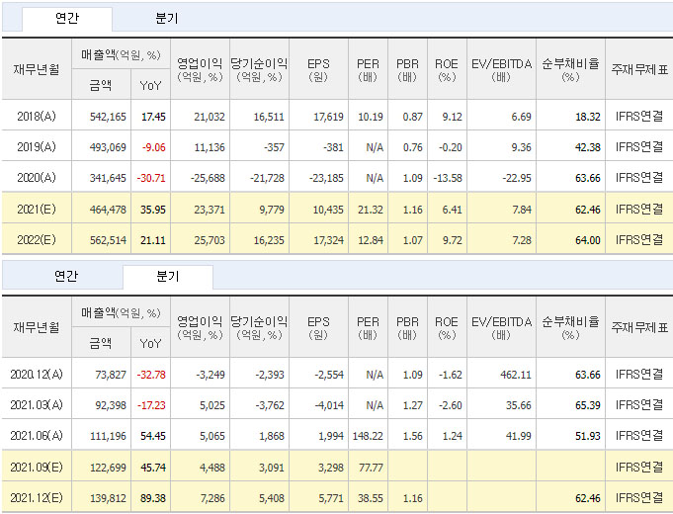Screen dimensions: 673x514
Task: Click 2021.12(E) quarterly row label
Action: tap(37, 498)
